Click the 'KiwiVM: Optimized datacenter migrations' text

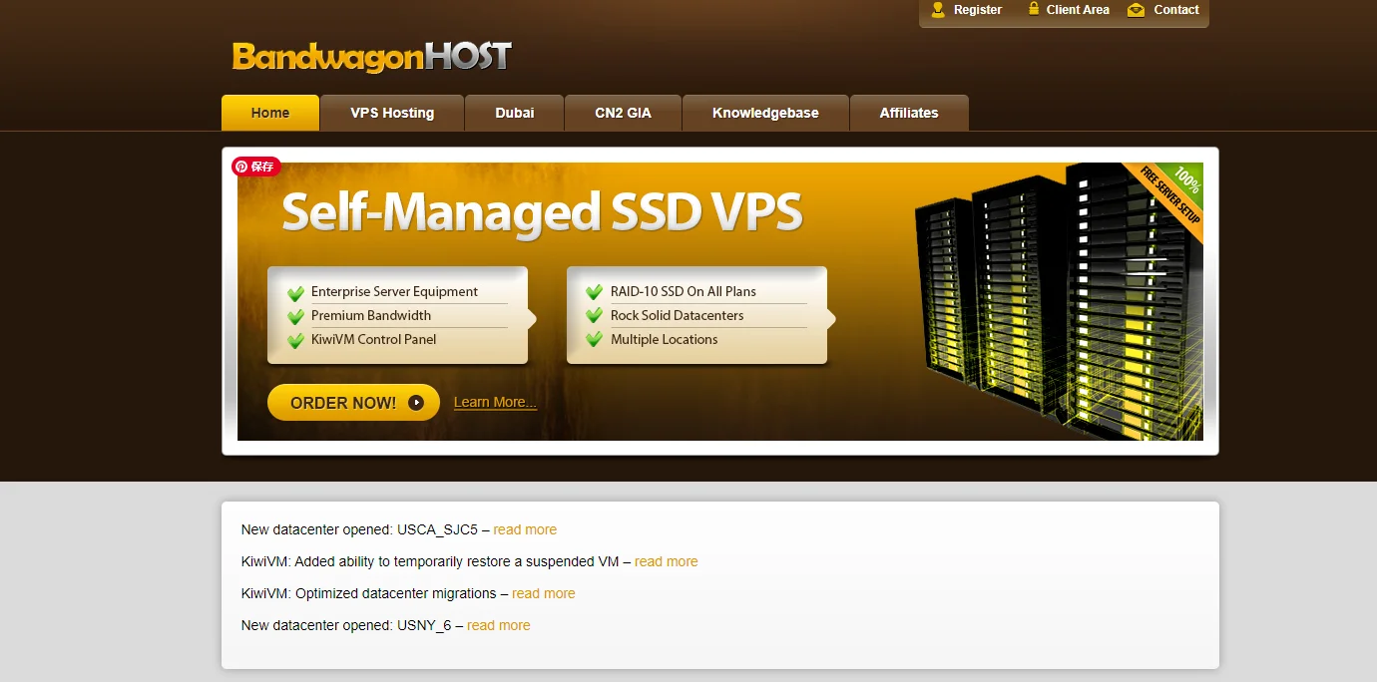point(369,593)
